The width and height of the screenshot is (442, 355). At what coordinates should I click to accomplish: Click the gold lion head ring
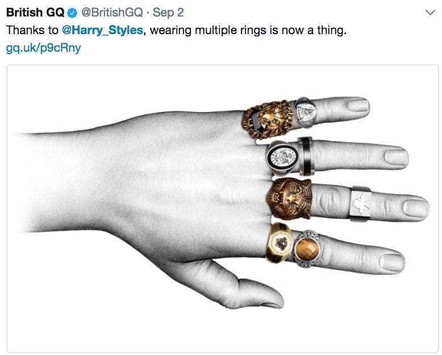[x=268, y=119]
